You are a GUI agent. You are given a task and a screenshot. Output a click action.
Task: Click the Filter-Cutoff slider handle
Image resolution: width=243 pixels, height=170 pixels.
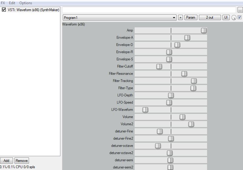coord(159,66)
